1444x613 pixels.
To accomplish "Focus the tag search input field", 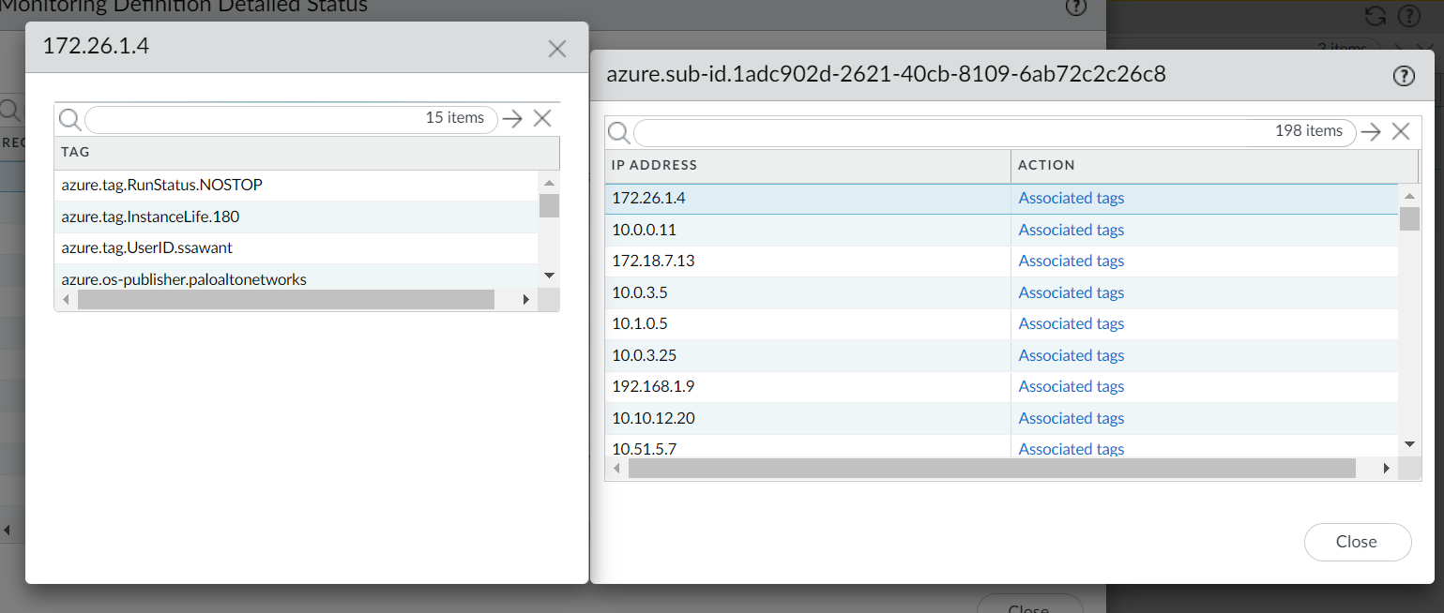I will pos(253,119).
